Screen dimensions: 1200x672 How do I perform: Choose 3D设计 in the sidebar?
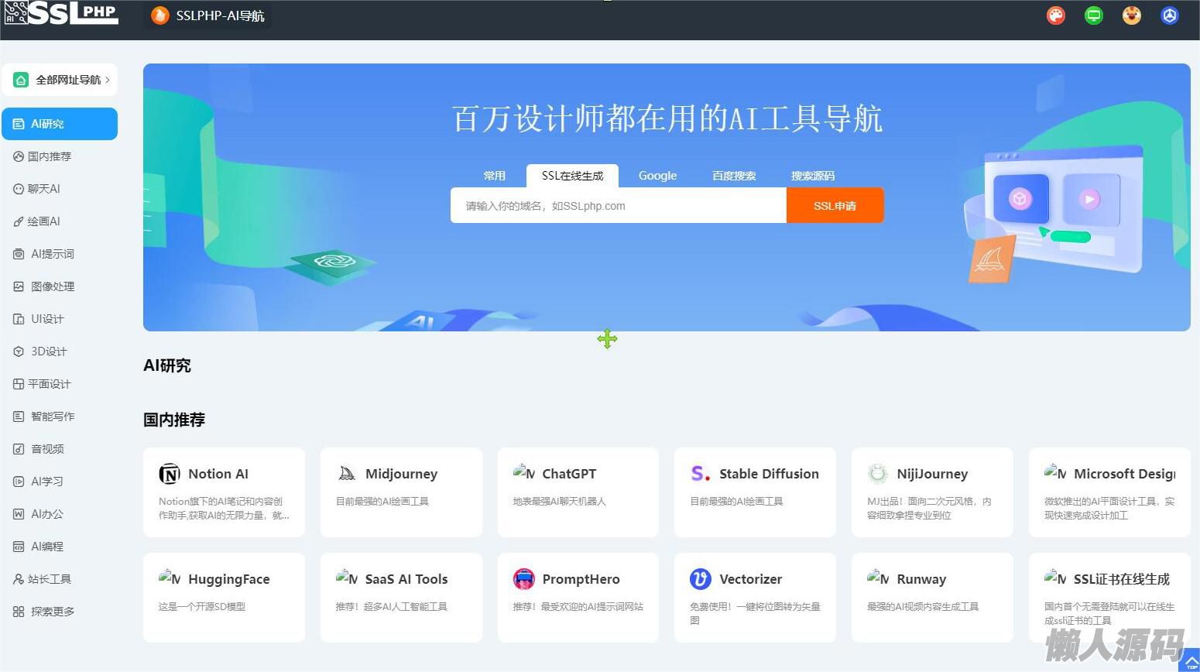[60, 351]
